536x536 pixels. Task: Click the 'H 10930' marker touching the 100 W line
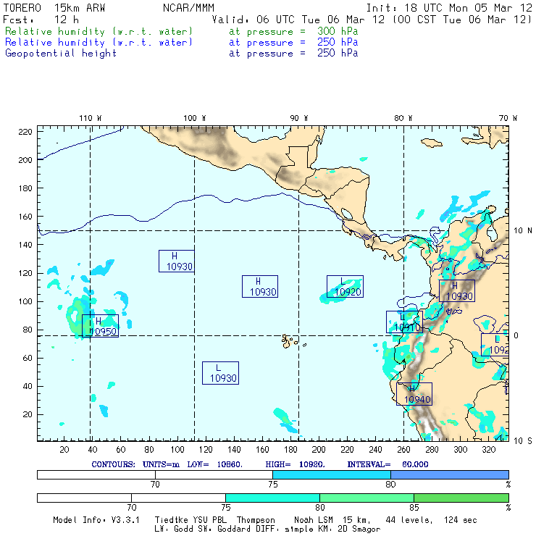point(177,261)
